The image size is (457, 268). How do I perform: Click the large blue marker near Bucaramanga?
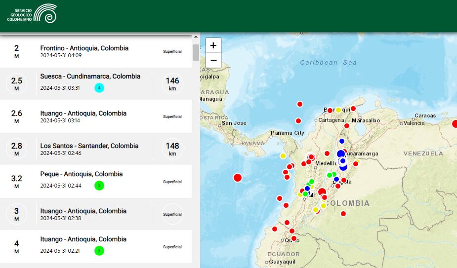pos(341,154)
